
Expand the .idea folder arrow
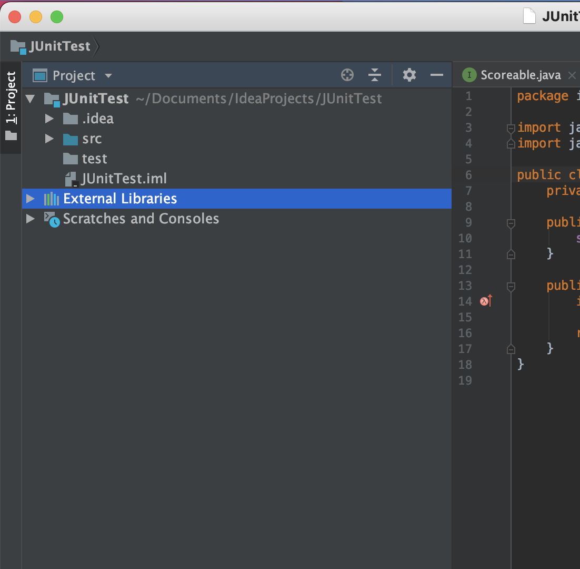point(49,119)
